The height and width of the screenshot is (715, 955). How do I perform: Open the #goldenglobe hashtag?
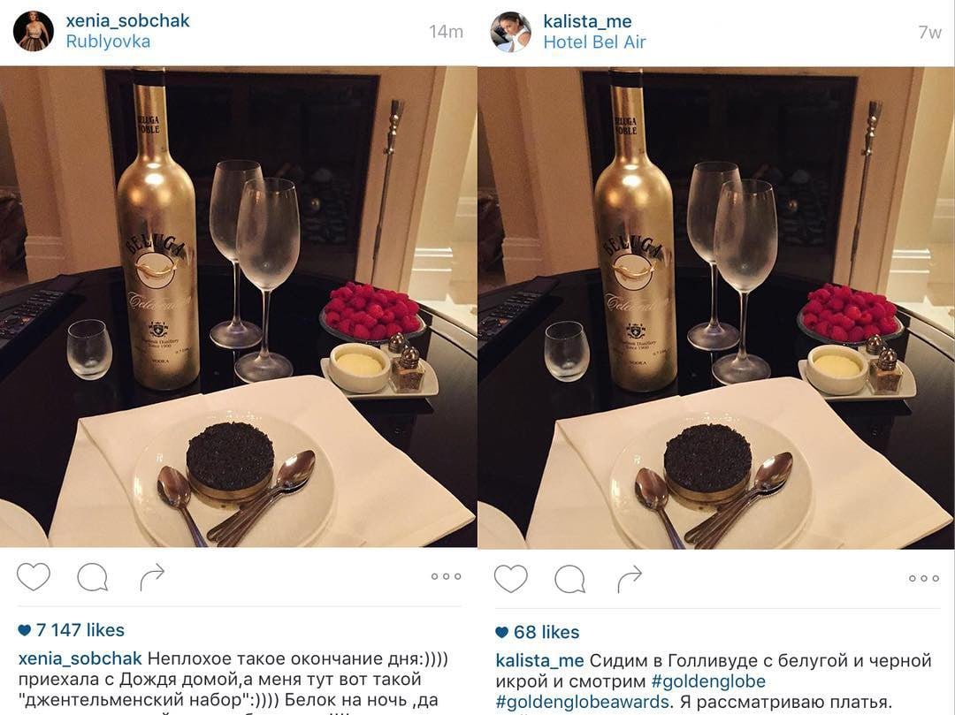(707, 681)
